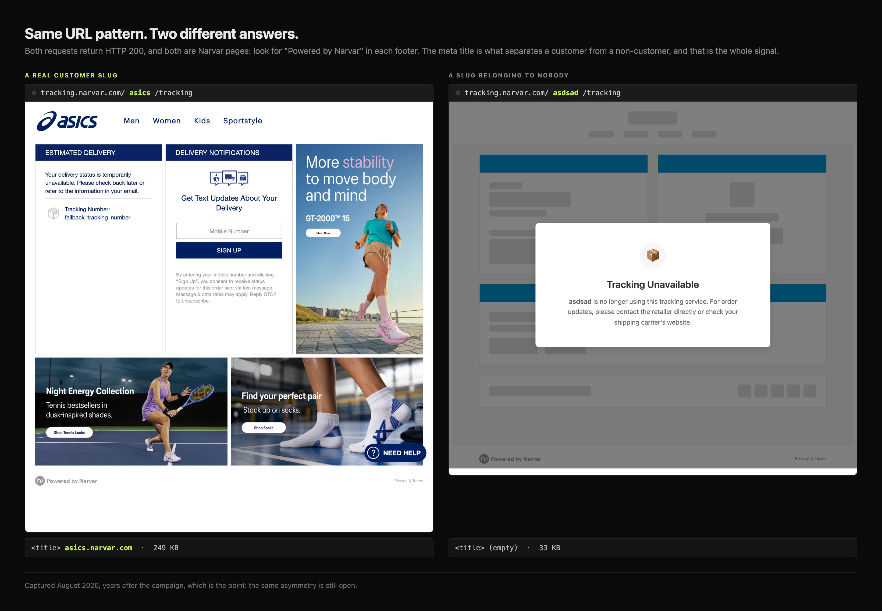The width and height of the screenshot is (882, 611).
Task: Click the Tracking Unavailable heading
Action: (x=653, y=285)
